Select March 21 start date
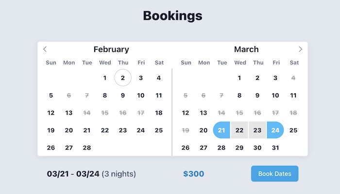340x194 pixels. click(x=221, y=130)
